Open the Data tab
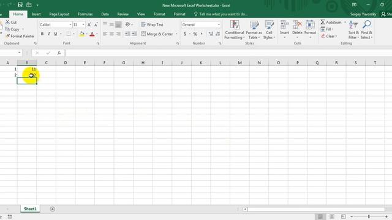Viewport: 392px width, 220px height. [x=105, y=14]
